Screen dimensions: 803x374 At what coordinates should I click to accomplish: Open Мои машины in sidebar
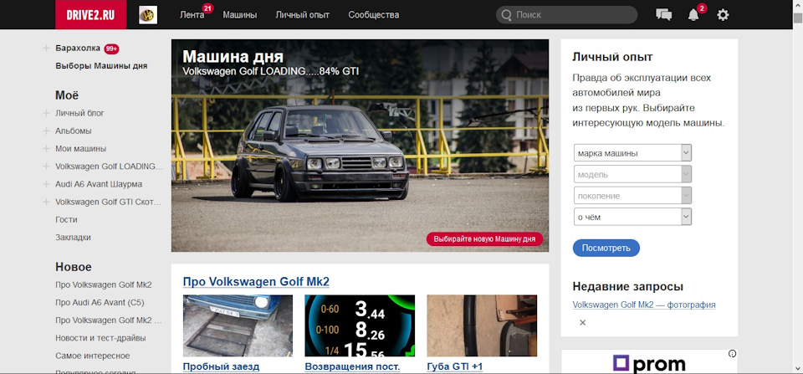[x=81, y=149]
